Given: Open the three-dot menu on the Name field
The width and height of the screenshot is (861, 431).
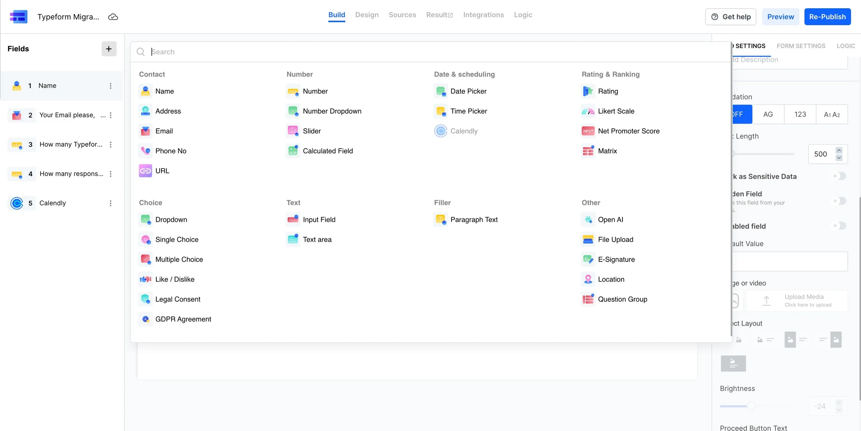Looking at the screenshot, I should click(110, 86).
